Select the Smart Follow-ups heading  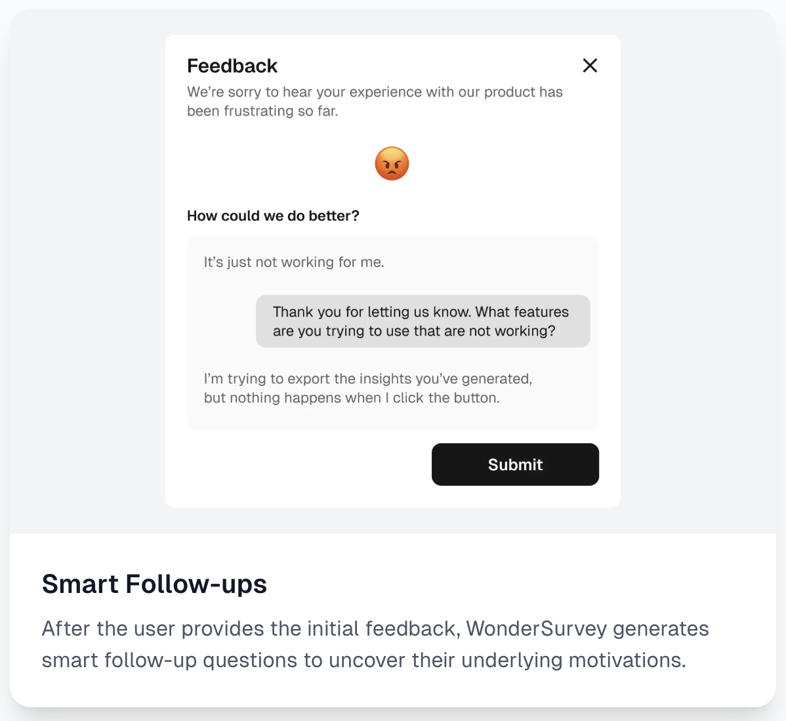pyautogui.click(x=154, y=584)
